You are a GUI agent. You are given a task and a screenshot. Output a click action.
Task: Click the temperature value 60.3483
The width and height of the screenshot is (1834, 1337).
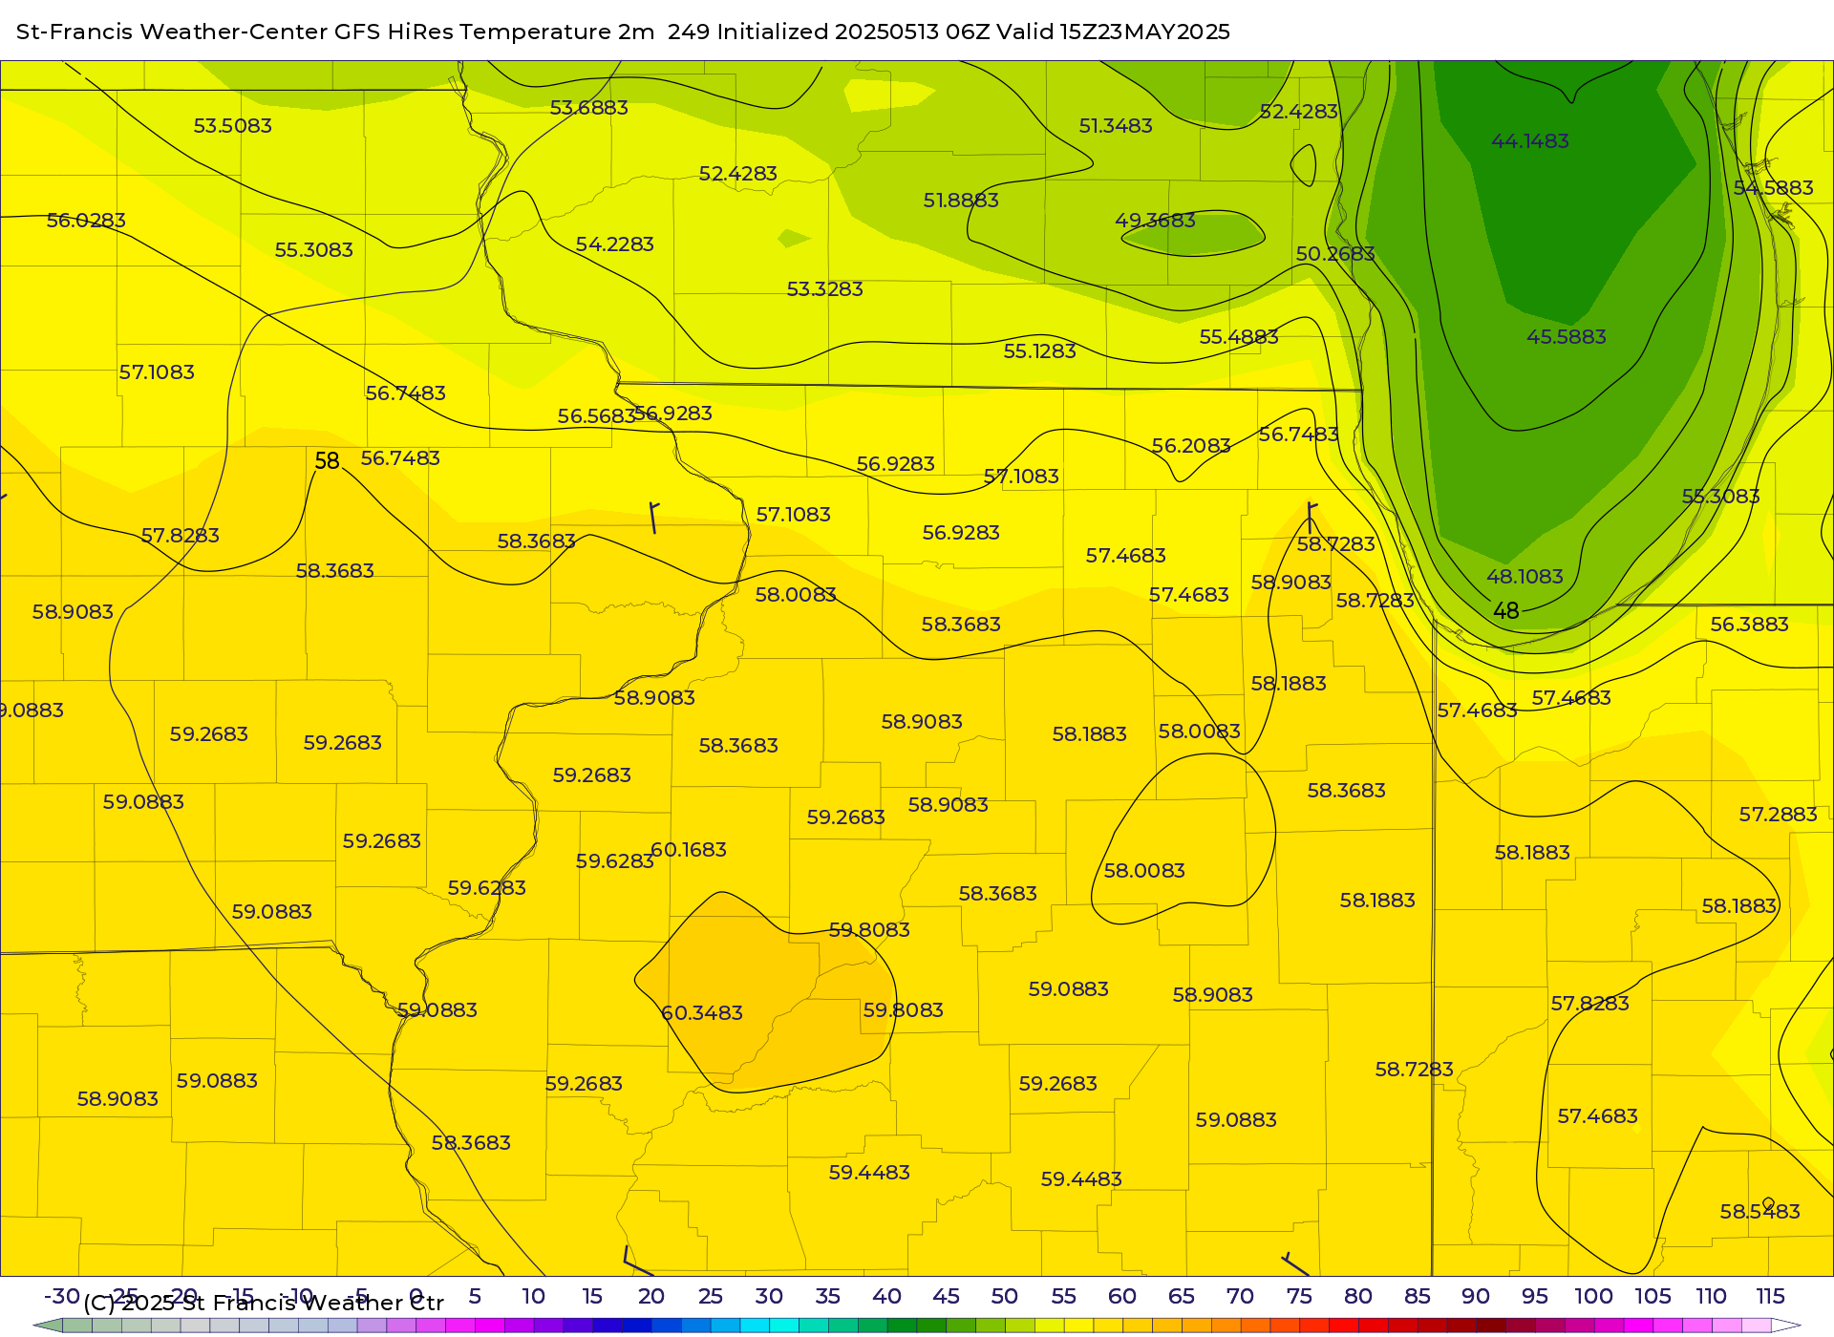(x=701, y=1013)
